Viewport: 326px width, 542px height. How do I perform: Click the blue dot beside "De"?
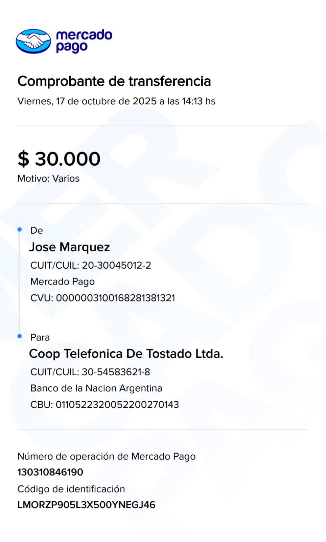[20, 230]
